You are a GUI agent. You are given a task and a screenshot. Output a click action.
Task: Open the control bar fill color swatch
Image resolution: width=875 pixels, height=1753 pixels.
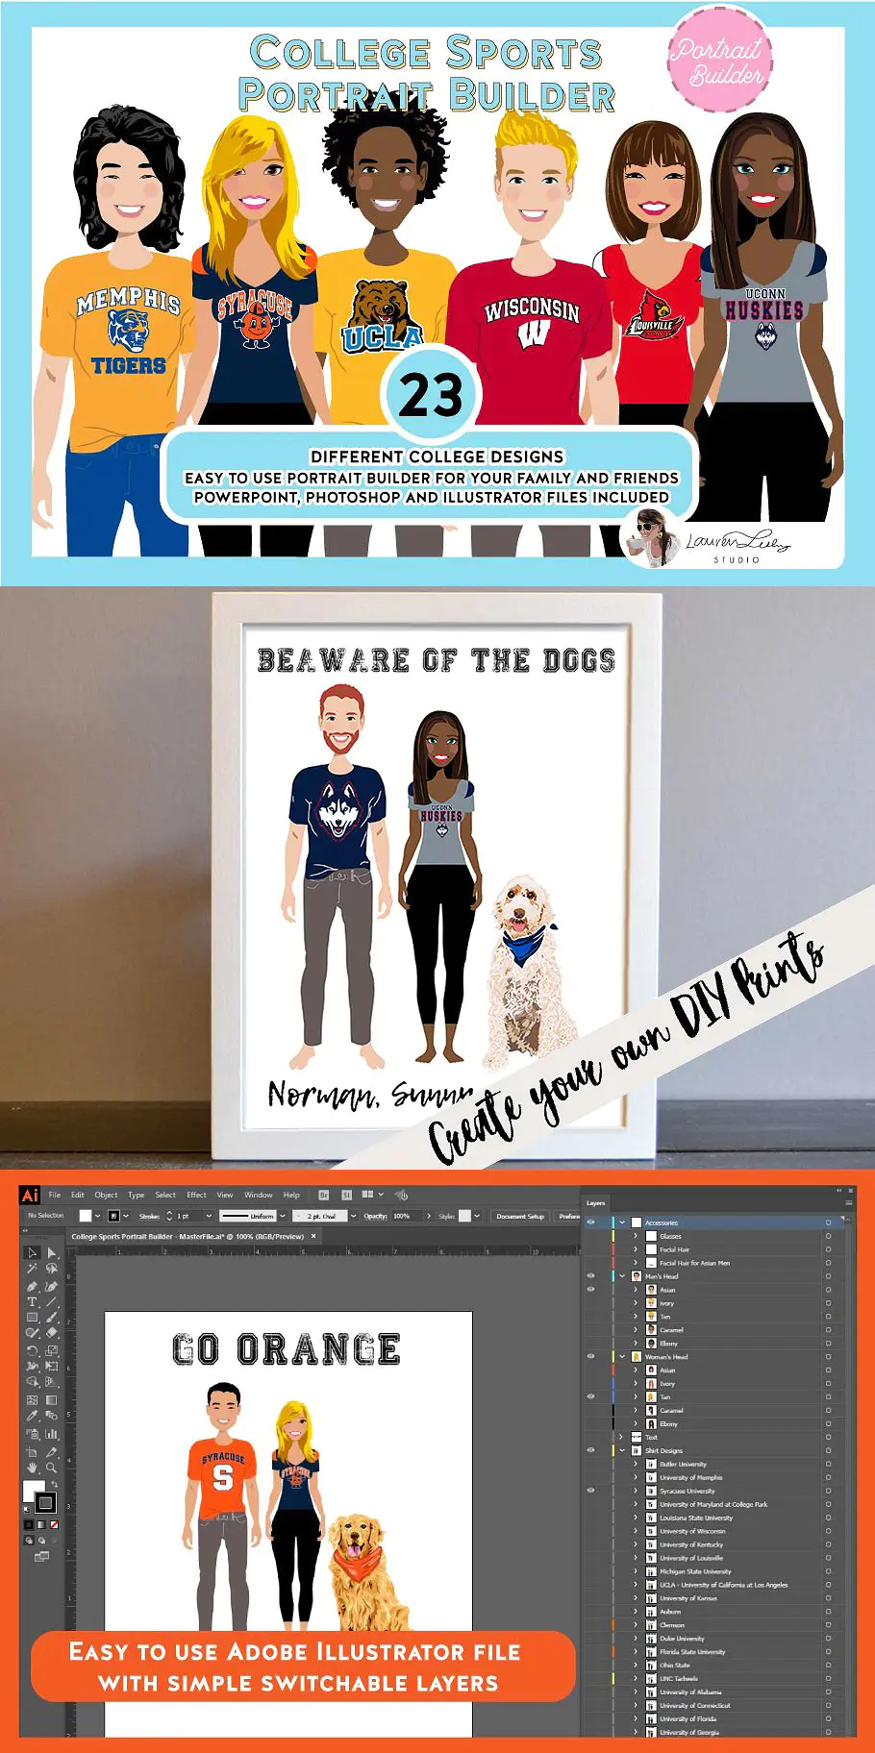[85, 1216]
